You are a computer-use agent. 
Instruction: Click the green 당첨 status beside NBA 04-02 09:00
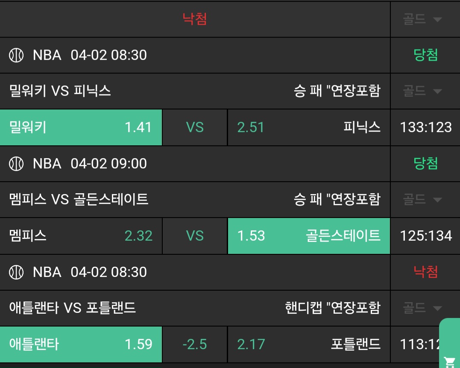[425, 164]
